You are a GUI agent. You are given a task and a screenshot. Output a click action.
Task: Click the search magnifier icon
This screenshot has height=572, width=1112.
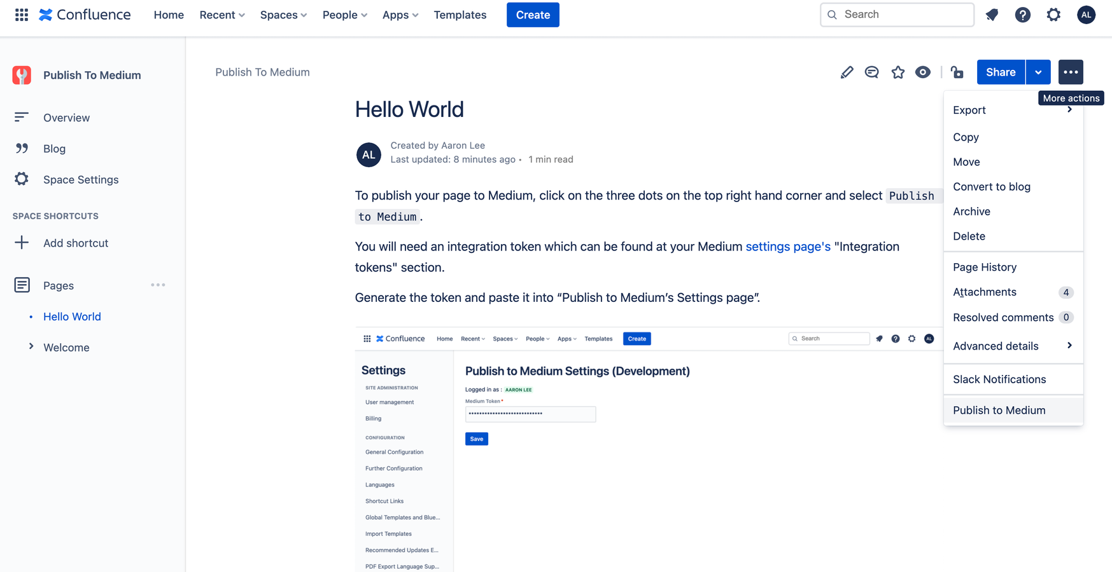click(832, 15)
